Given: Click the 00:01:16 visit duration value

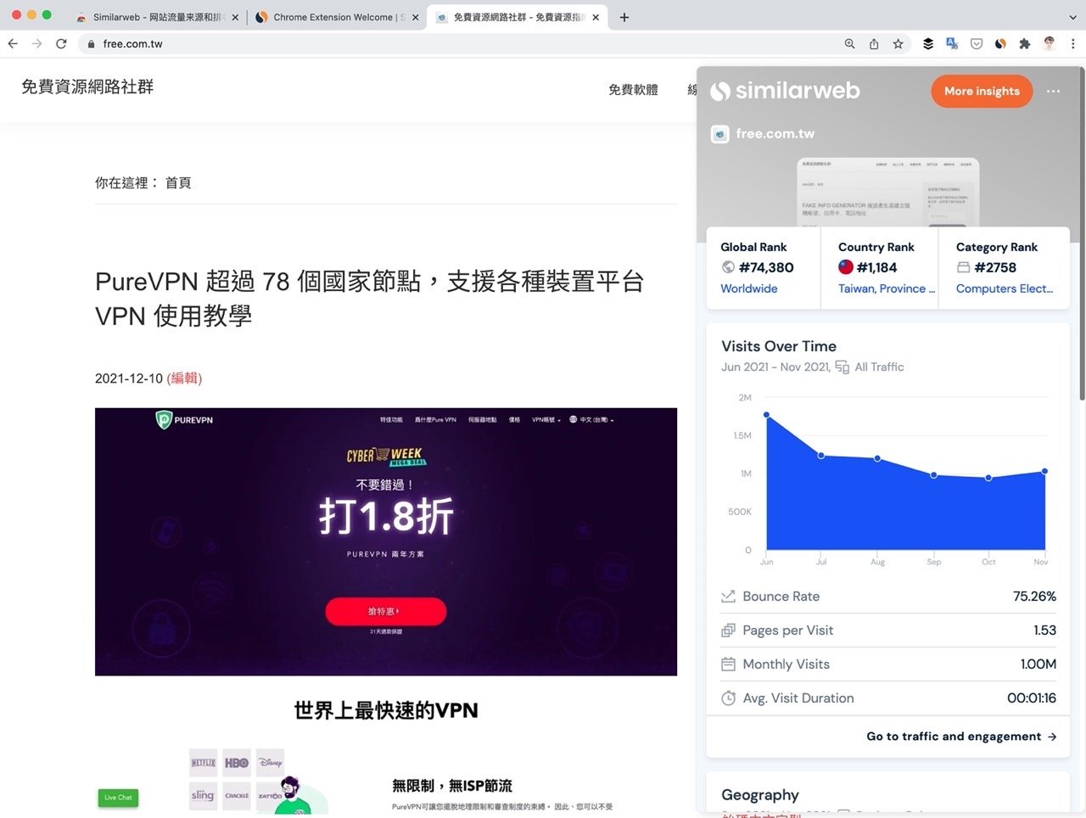Looking at the screenshot, I should coord(1032,698).
